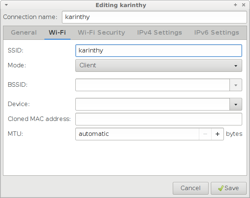Decrease MTU with the minus button
Image resolution: width=250 pixels, height=198 pixels.
[205, 134]
